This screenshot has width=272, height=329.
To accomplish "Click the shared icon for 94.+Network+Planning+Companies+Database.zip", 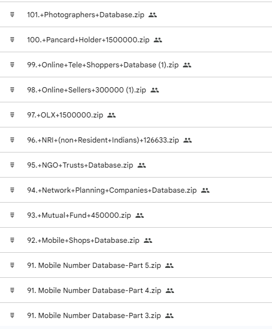I will (x=205, y=190).
